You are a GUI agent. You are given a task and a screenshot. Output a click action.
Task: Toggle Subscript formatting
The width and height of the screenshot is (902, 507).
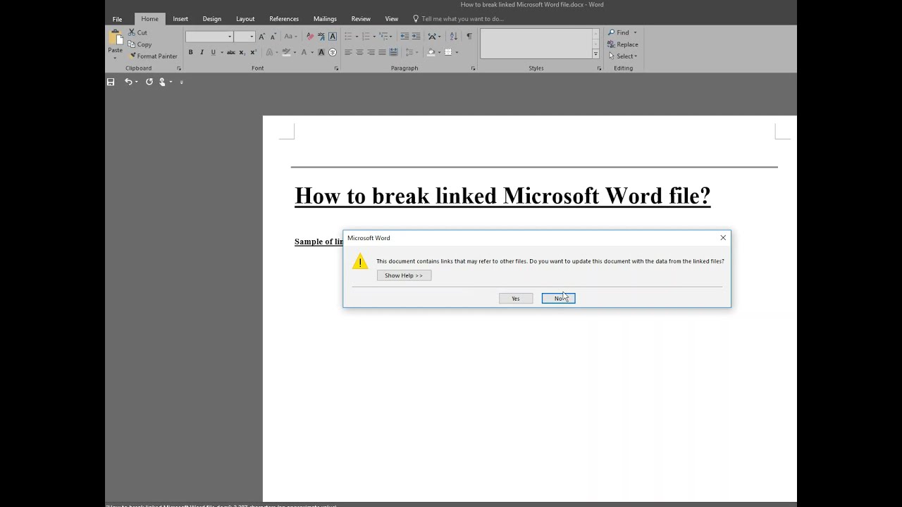click(x=242, y=52)
